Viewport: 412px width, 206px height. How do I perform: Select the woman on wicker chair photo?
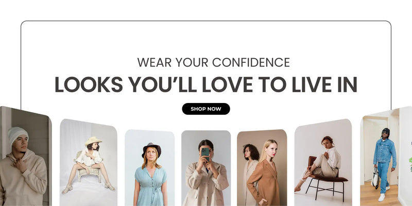click(x=88, y=162)
